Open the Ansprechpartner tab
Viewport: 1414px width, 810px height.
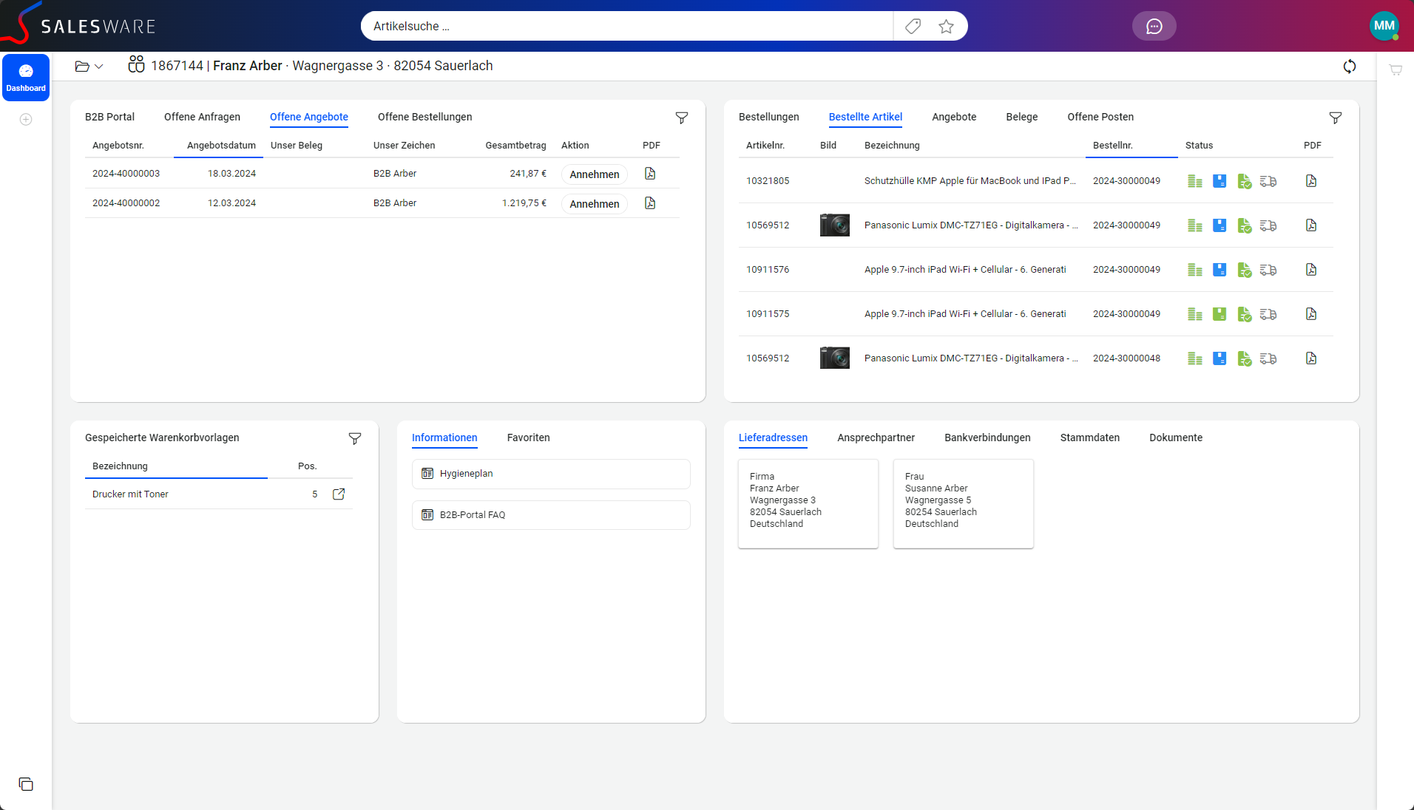coord(876,438)
